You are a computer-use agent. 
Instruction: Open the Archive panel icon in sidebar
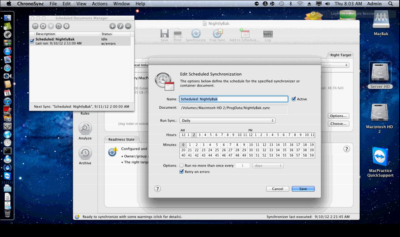click(85, 153)
